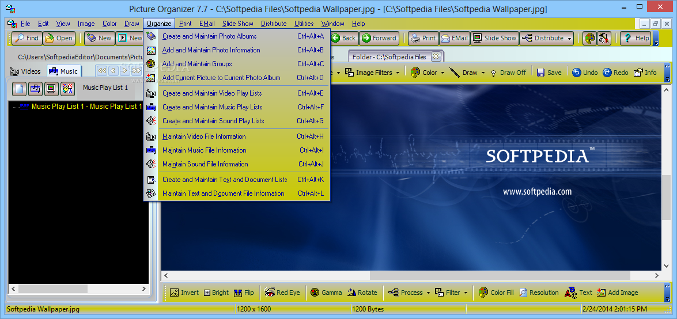Select Maintain Text and Document File Information
Image resolution: width=677 pixels, height=319 pixels.
[x=237, y=193]
